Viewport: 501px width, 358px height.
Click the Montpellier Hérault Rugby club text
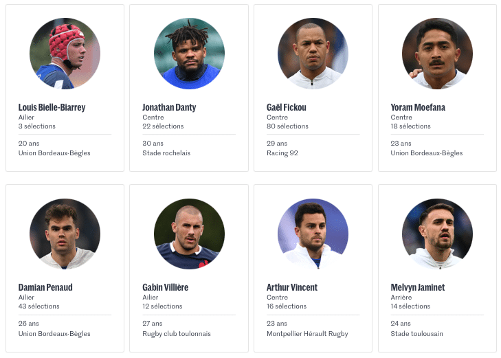point(307,334)
